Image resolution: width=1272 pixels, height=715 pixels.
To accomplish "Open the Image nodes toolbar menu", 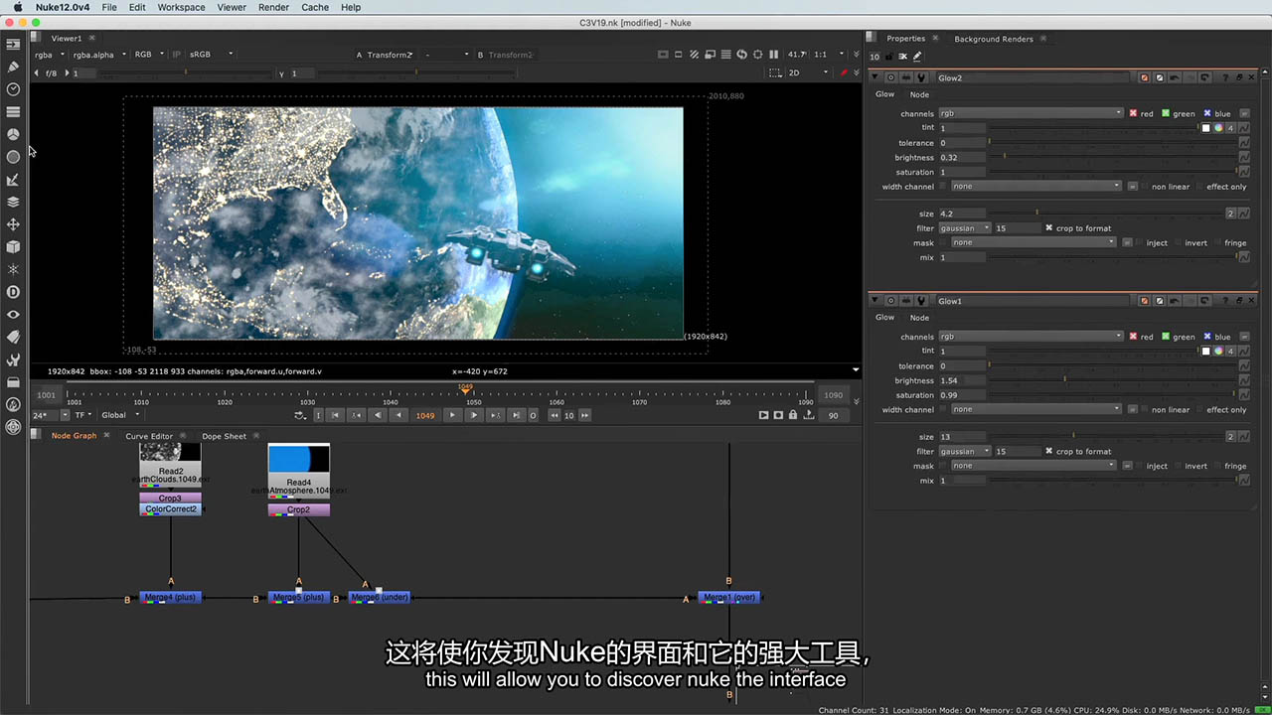I will (13, 44).
